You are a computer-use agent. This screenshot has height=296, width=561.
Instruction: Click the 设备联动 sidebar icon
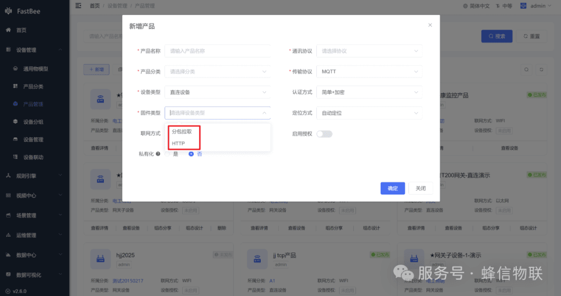tap(16, 157)
